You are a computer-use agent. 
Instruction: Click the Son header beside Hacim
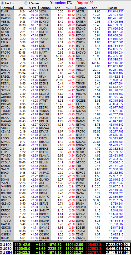95,8
